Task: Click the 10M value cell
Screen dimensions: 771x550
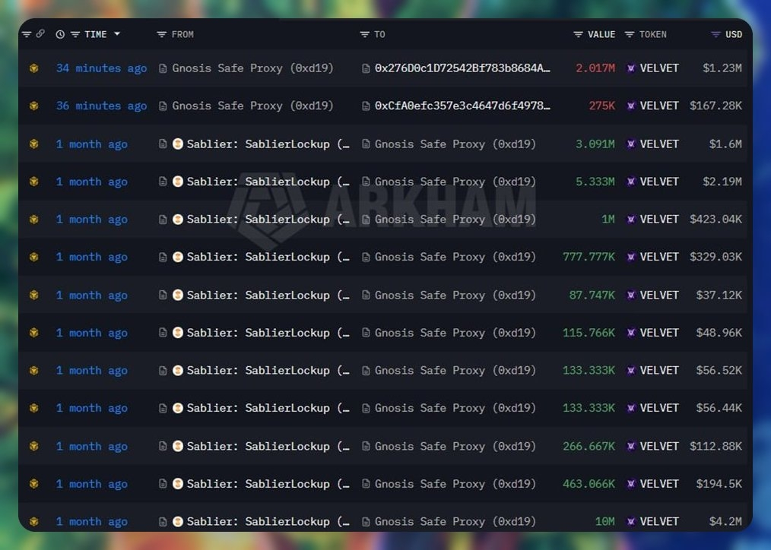Action: point(604,522)
